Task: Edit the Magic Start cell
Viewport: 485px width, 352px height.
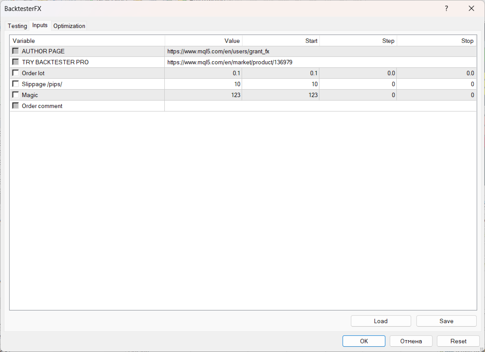Action: [281, 95]
